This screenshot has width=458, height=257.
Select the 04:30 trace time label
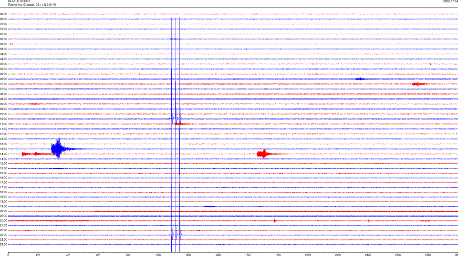[3, 59]
